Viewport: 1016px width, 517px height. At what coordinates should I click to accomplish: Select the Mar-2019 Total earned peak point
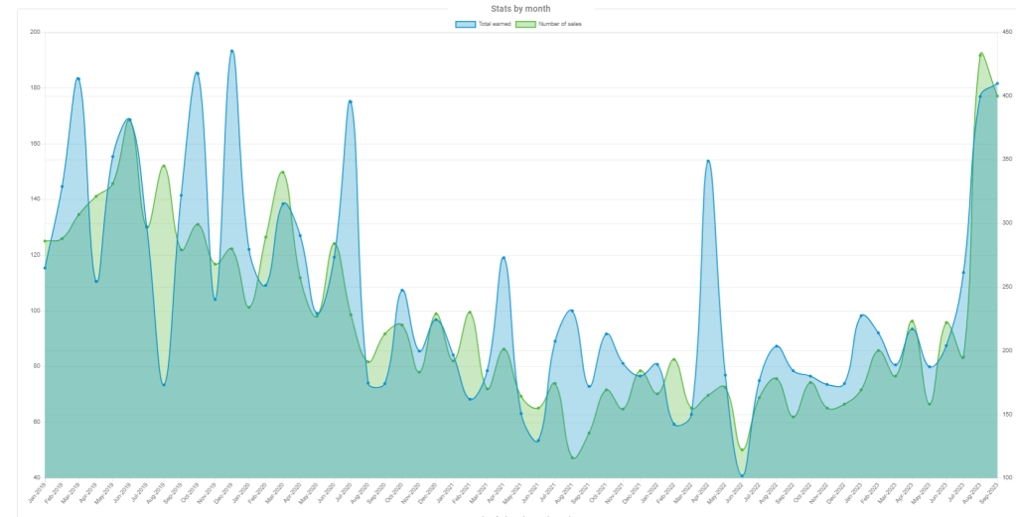point(78,78)
